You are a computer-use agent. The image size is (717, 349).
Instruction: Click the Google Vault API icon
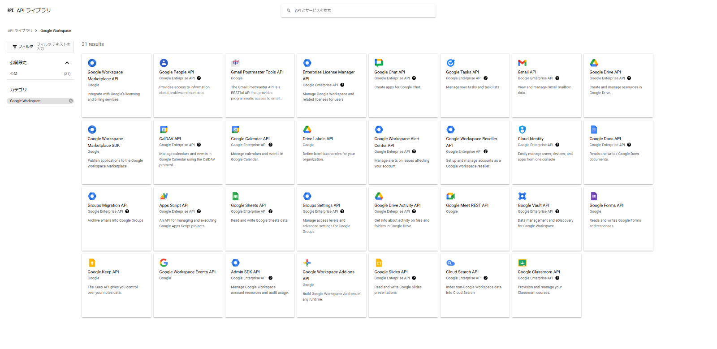(x=522, y=196)
